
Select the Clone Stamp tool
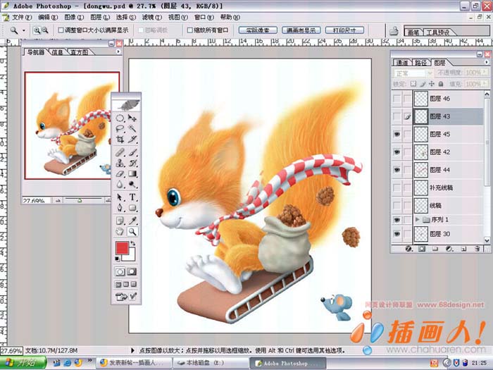(x=120, y=163)
